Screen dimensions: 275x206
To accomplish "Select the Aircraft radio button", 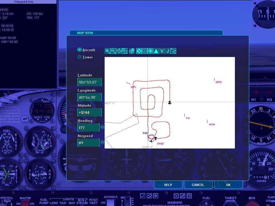I will 79,50.
